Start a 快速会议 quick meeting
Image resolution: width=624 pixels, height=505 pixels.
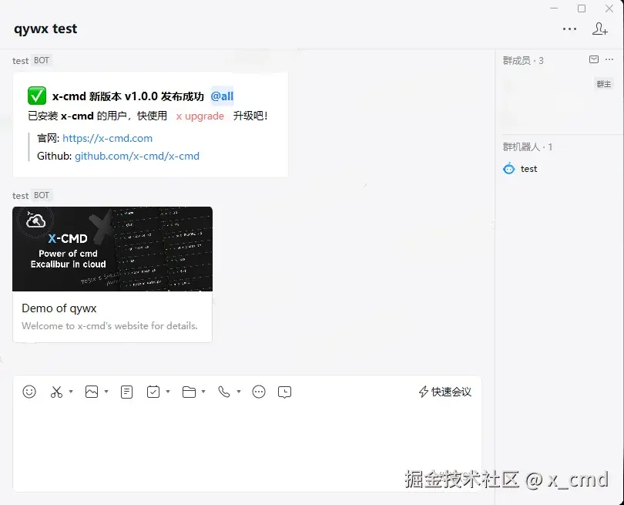click(445, 392)
